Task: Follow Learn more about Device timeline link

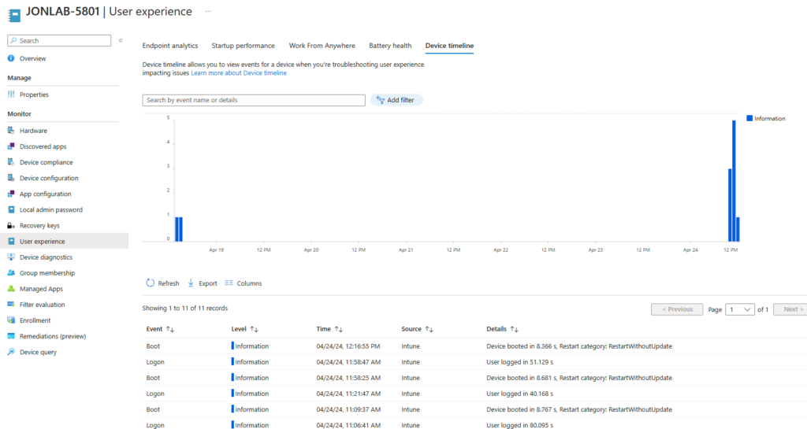Action: pos(239,73)
